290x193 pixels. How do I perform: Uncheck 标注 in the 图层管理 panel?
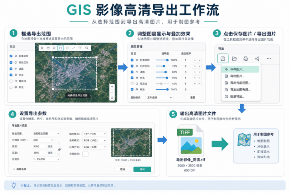coord(132,89)
